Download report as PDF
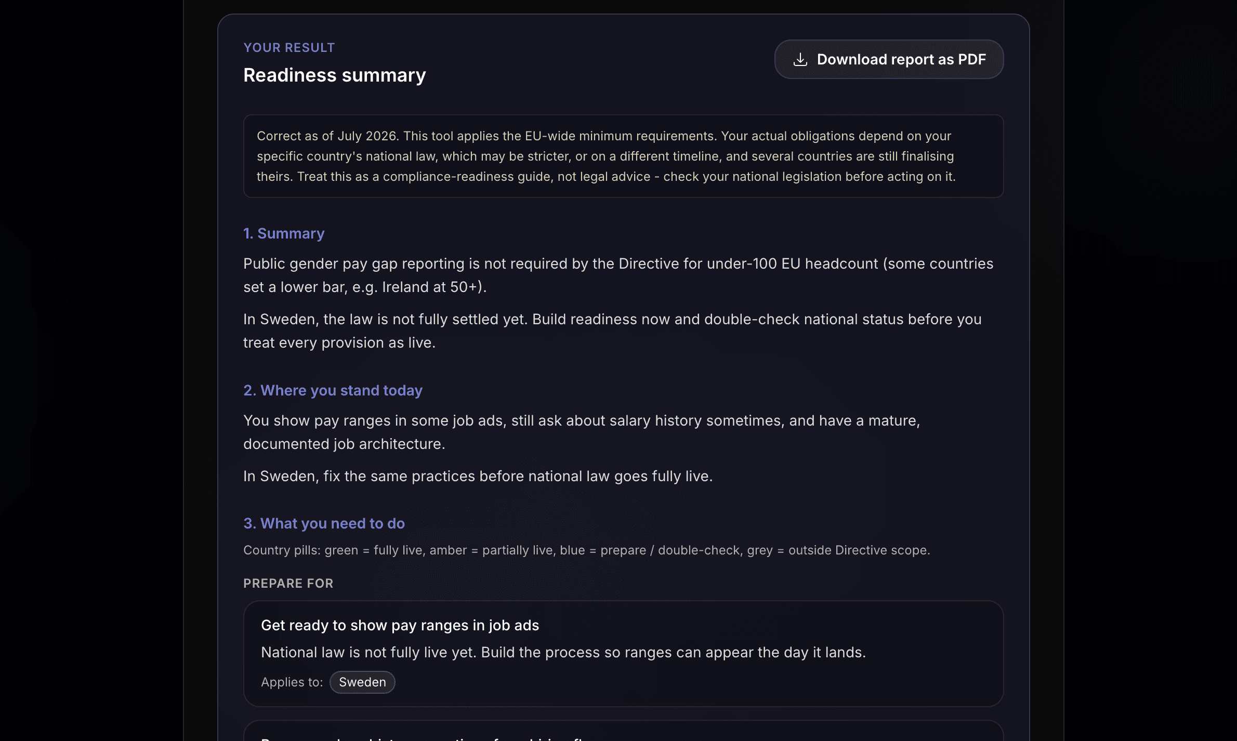Viewport: 1237px width, 741px height. (889, 59)
